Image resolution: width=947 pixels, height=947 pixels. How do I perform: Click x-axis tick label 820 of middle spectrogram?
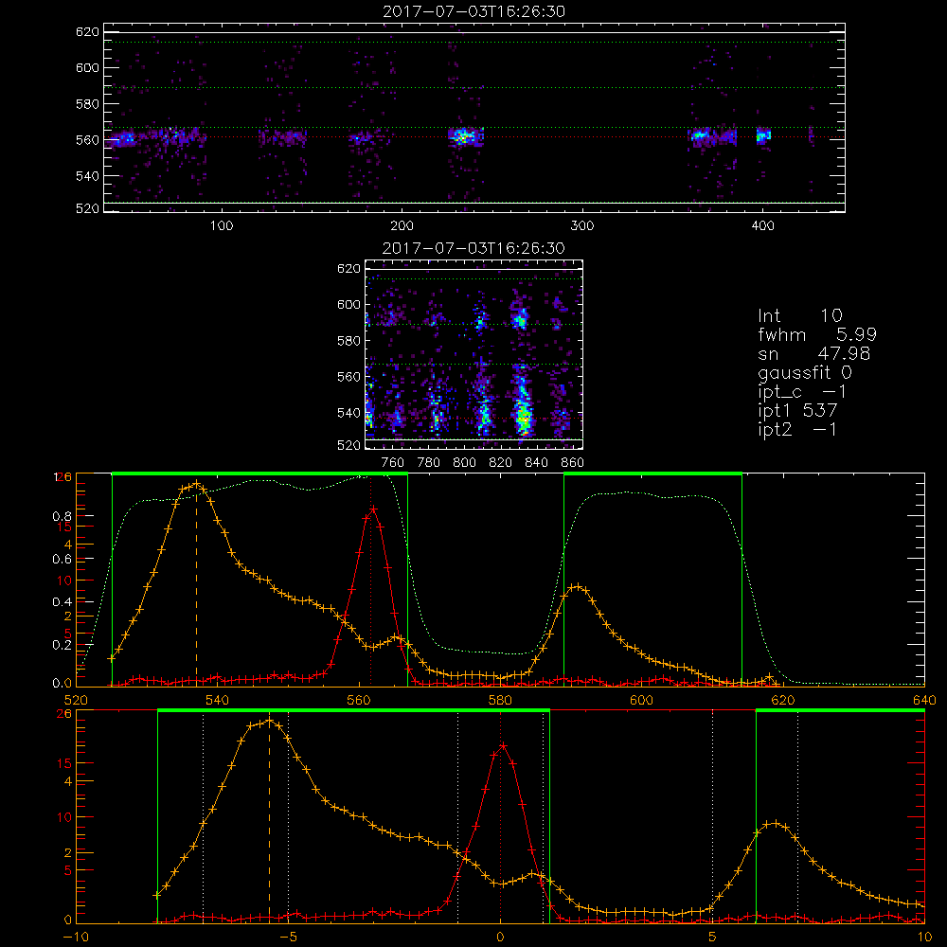(x=501, y=463)
